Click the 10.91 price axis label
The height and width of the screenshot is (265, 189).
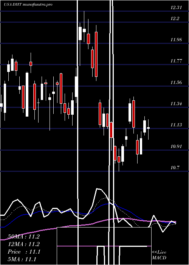(x=176, y=147)
